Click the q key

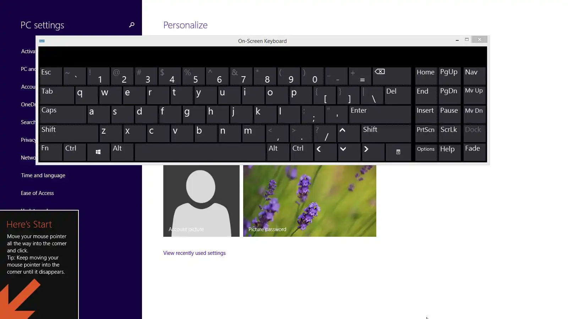87,95
